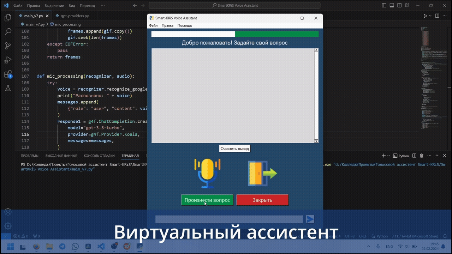Close the main_v7.py editor tab
The height and width of the screenshot is (254, 452).
pos(47,16)
